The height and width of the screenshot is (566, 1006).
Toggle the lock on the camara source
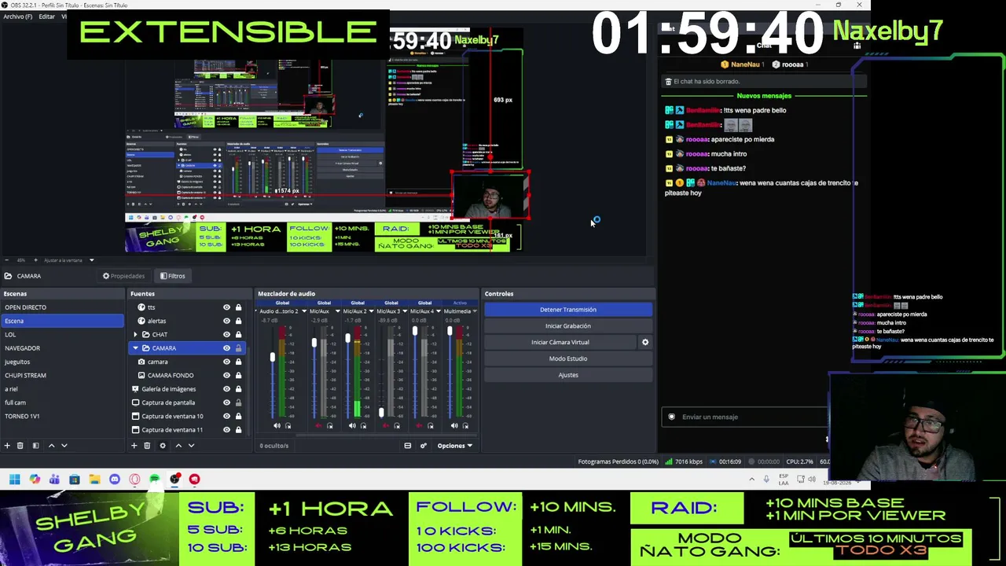tap(238, 362)
